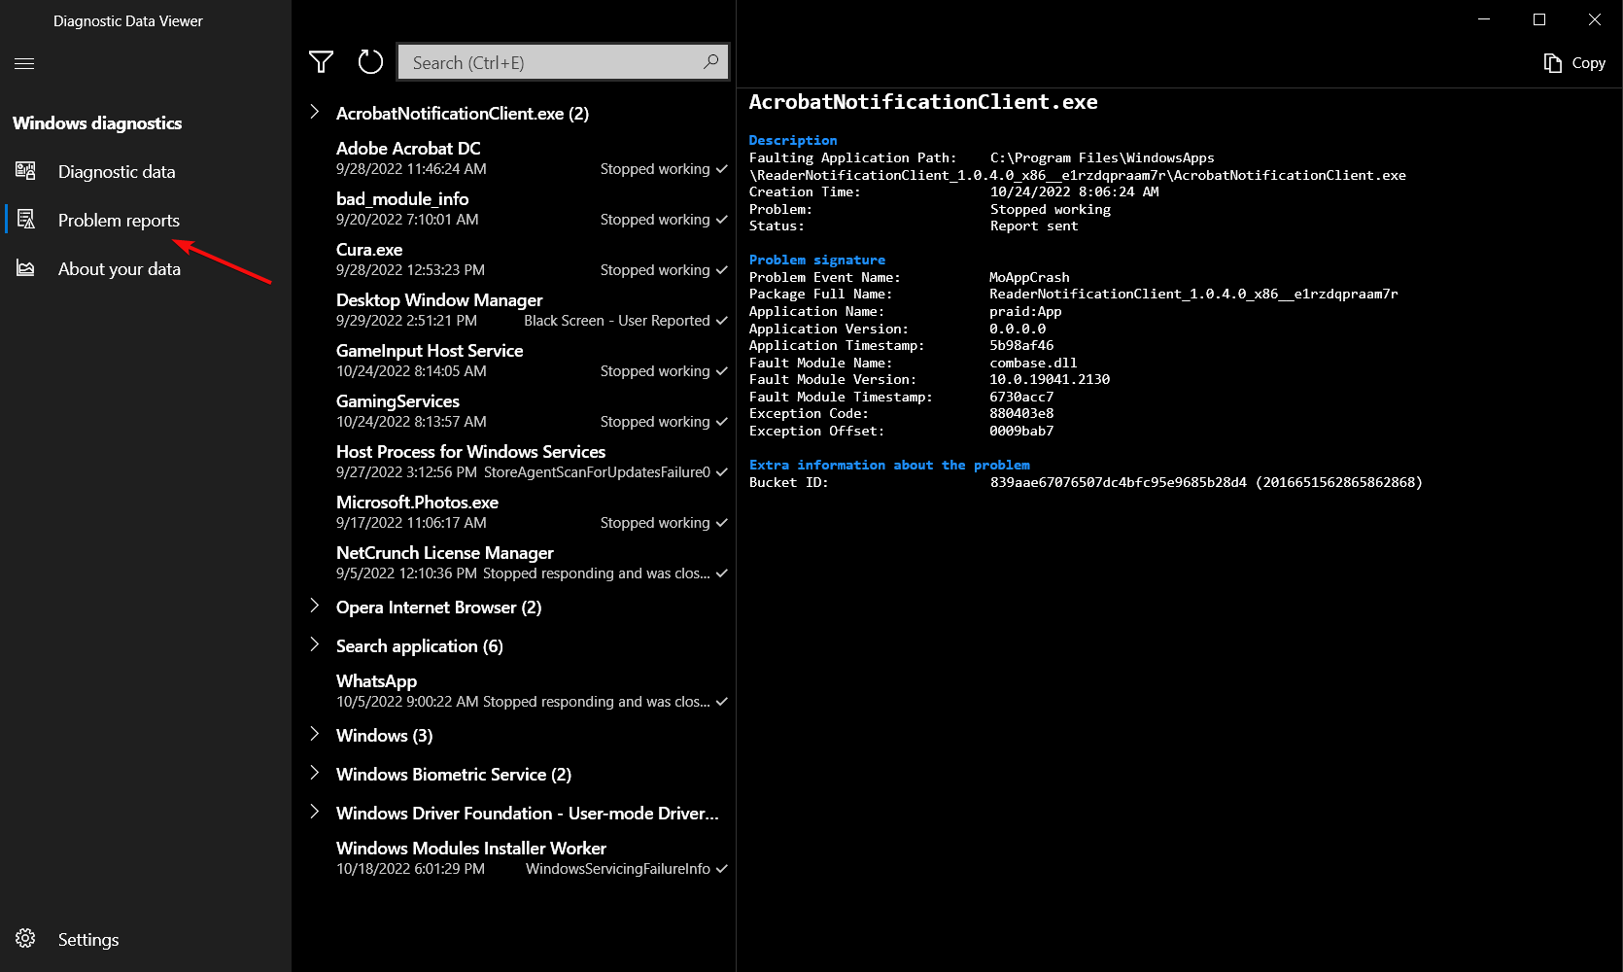Image resolution: width=1623 pixels, height=972 pixels.
Task: Expand the Opera Internet Browser group
Action: tap(315, 606)
